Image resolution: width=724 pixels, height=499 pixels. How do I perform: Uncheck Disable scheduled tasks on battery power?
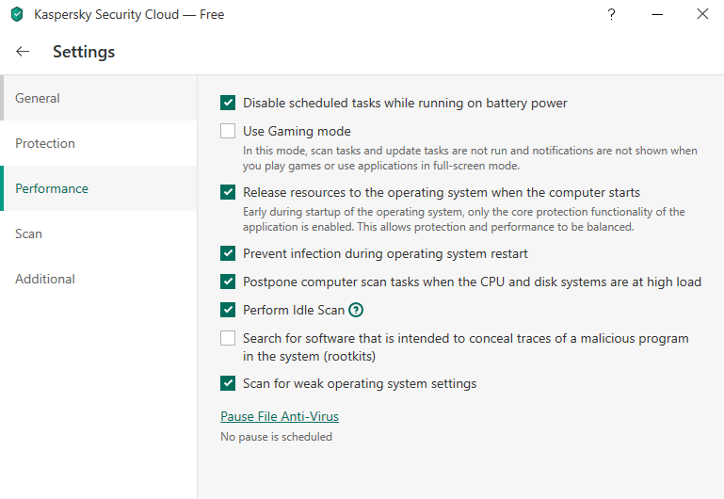tap(228, 103)
